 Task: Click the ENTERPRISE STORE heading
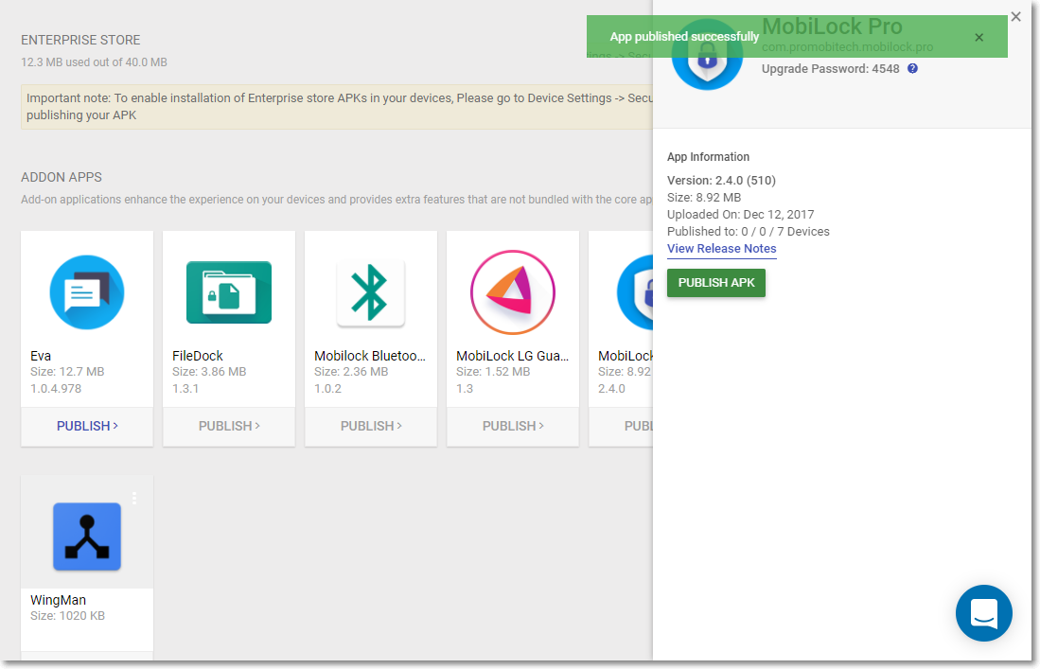(80, 40)
